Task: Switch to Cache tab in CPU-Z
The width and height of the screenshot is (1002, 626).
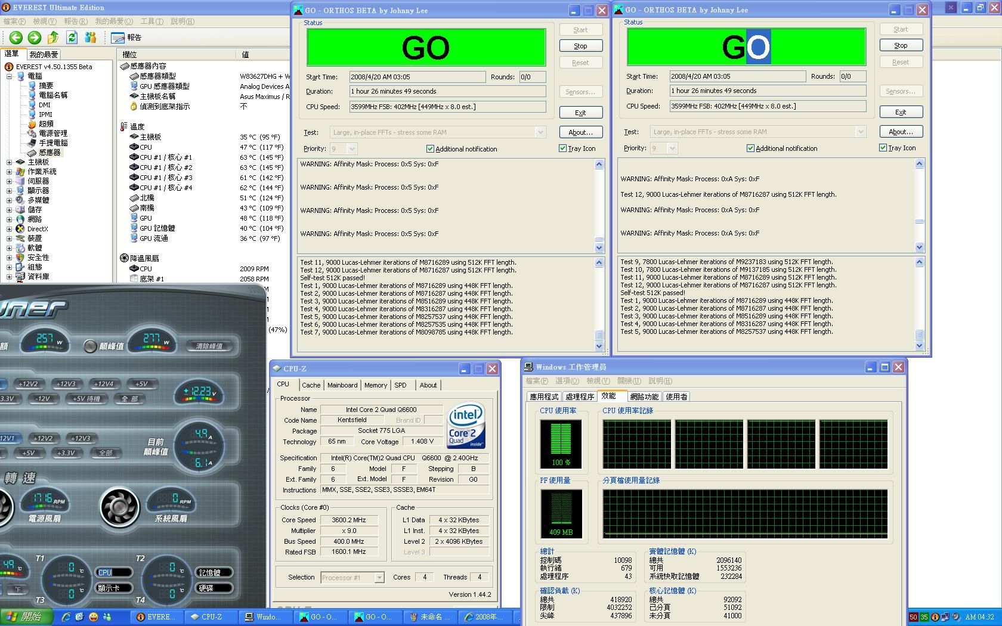Action: point(311,385)
